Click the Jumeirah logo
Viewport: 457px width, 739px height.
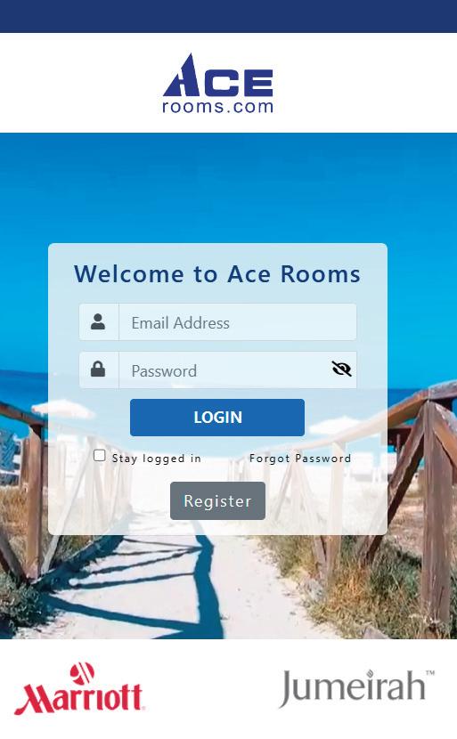(357, 687)
